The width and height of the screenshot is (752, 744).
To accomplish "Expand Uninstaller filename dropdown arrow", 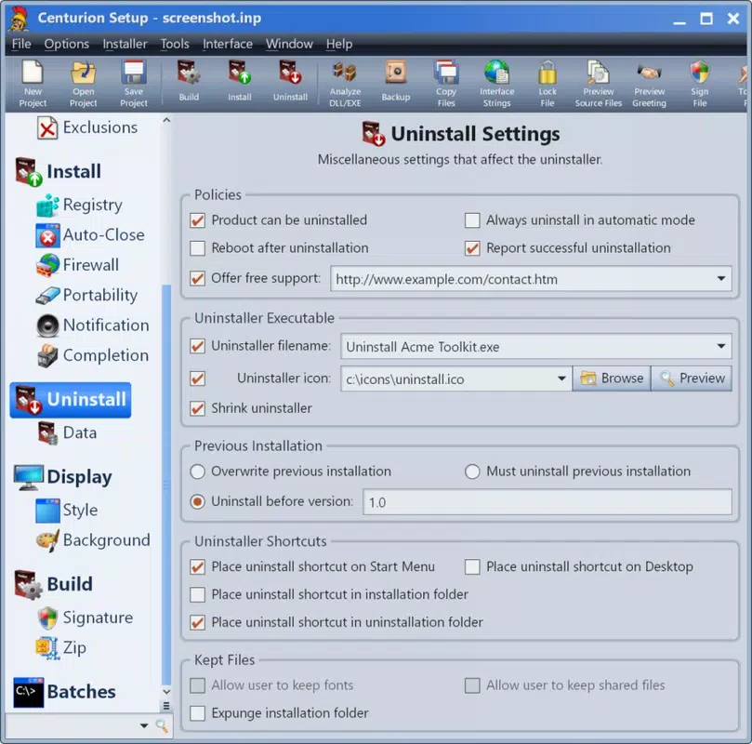I will coord(720,346).
